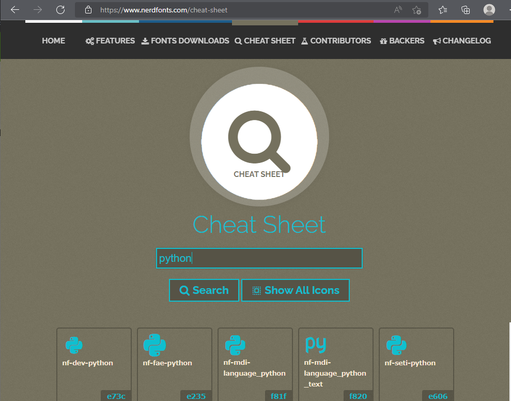
Task: Focus the search field containing python
Action: 259,258
